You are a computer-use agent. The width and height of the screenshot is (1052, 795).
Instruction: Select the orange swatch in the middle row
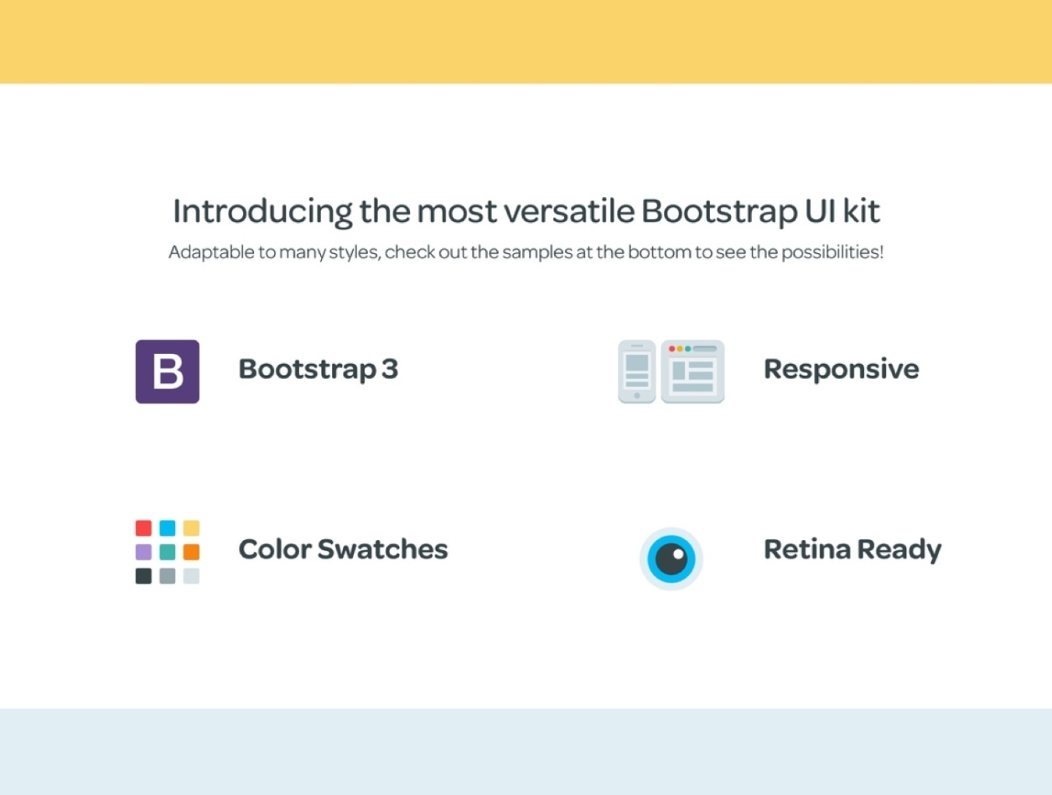191,552
